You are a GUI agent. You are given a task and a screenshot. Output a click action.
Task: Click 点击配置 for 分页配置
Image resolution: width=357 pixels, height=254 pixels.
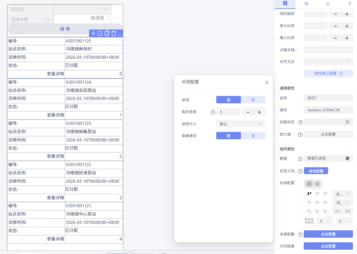(328, 246)
